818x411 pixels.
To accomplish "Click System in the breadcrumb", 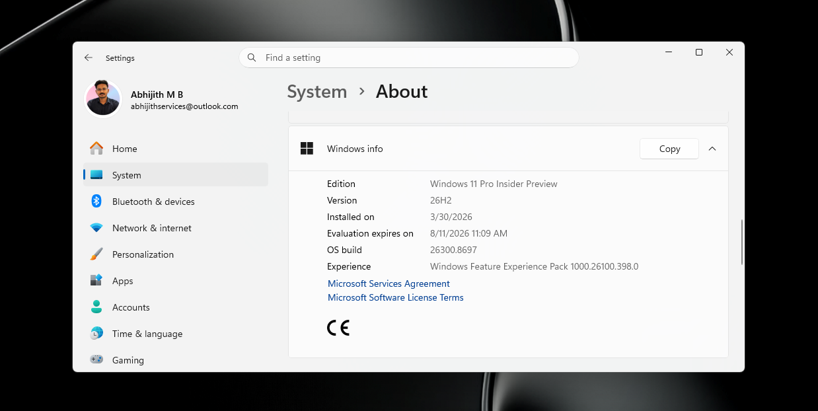I will 317,92.
